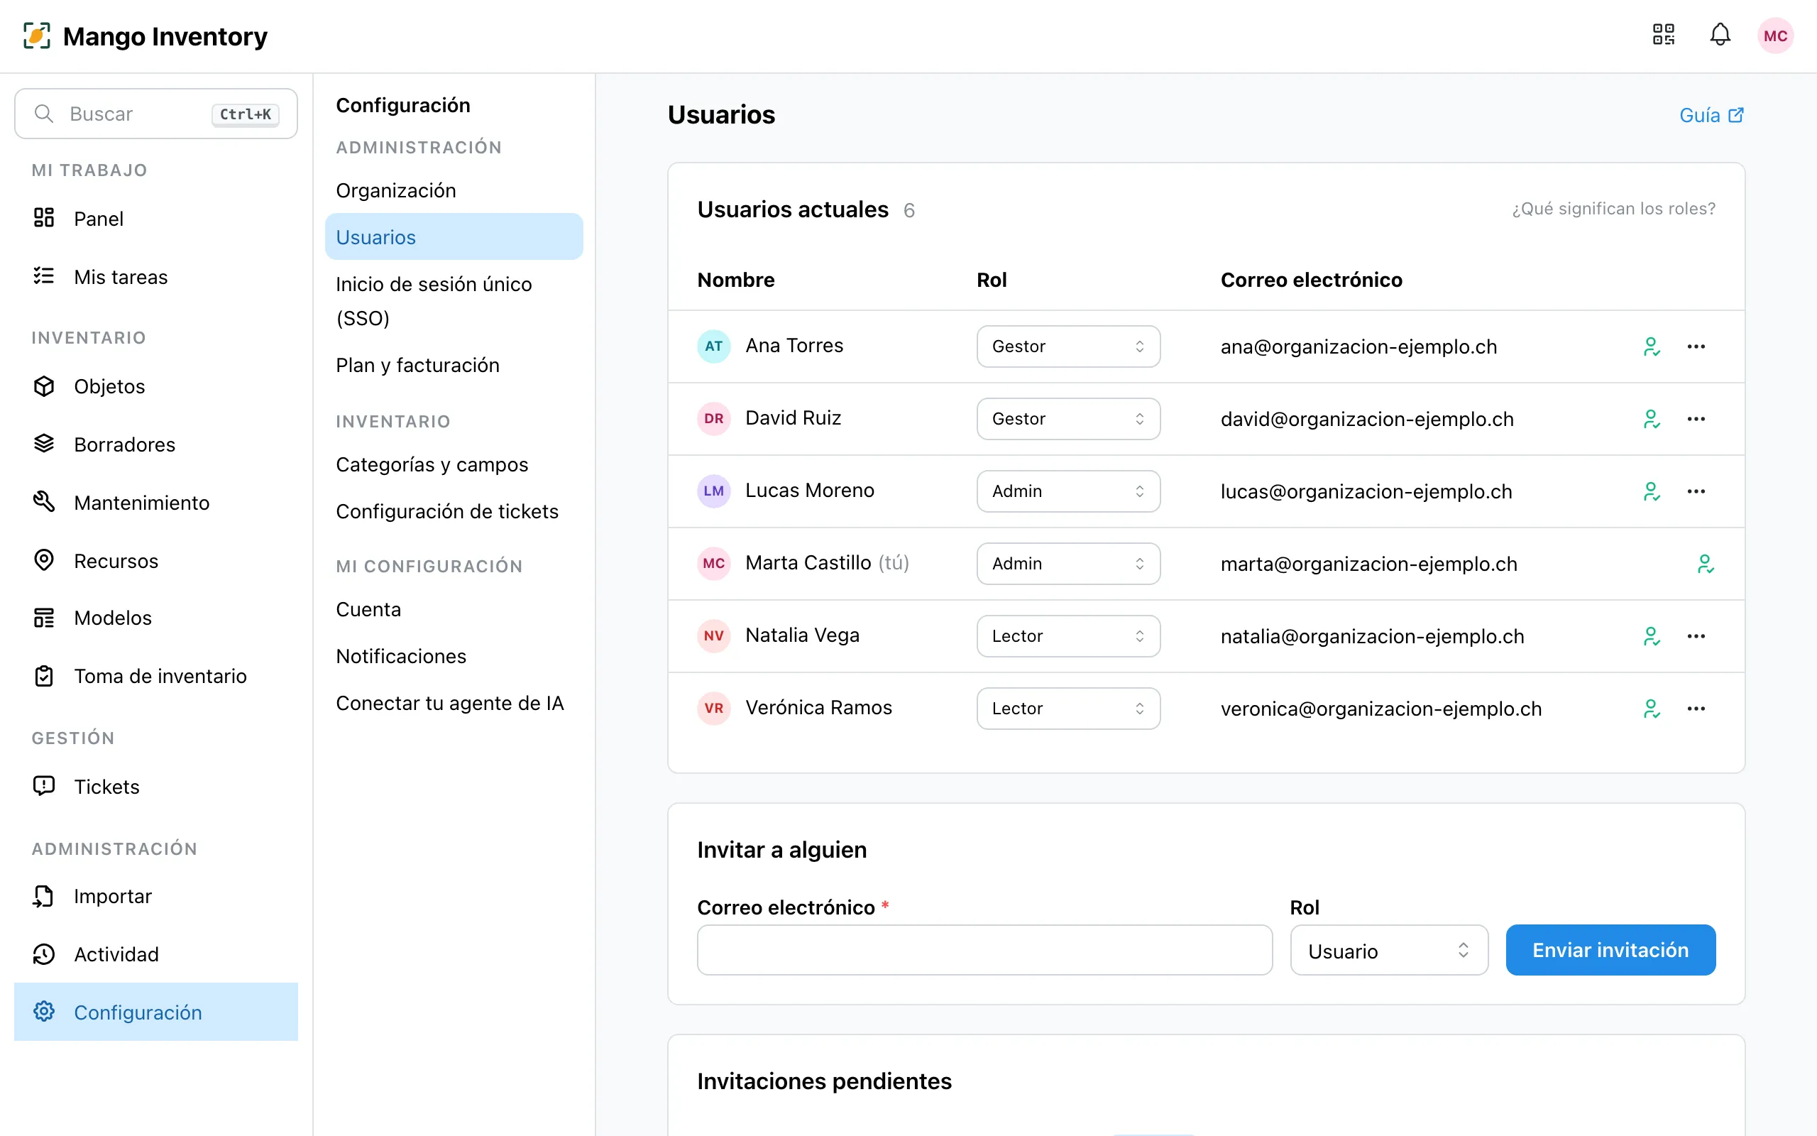Click the user status icon for Natalia Vega
The height and width of the screenshot is (1136, 1817).
(1651, 636)
